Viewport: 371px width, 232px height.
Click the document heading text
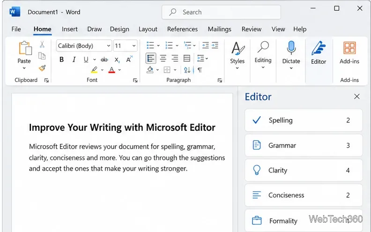[x=122, y=127]
